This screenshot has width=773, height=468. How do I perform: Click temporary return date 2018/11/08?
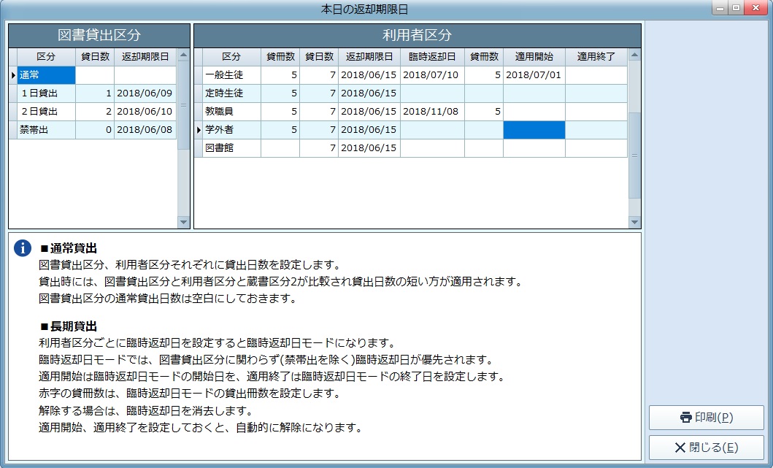432,112
